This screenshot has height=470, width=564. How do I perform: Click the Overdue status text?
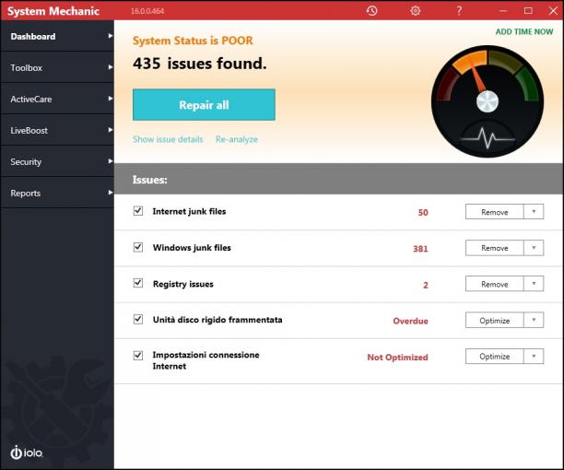click(410, 321)
